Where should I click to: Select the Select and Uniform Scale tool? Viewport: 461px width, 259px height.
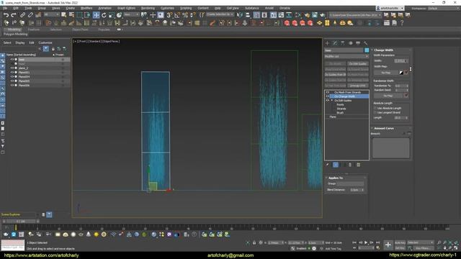point(112,15)
